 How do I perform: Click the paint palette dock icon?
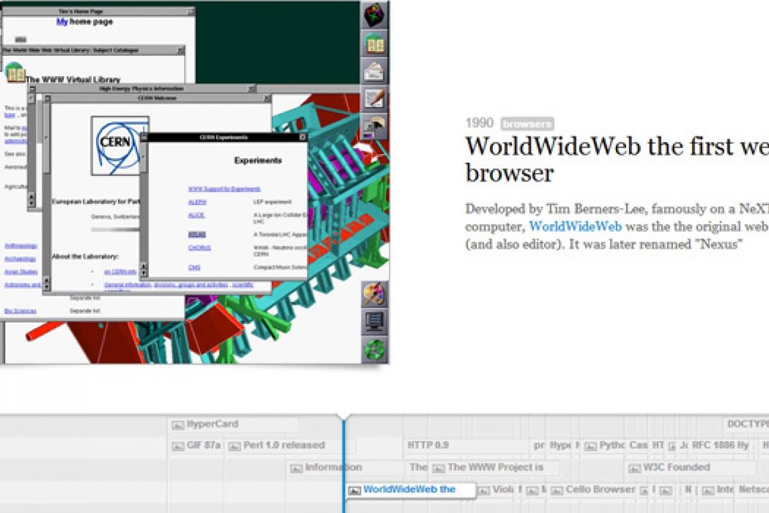click(x=374, y=294)
